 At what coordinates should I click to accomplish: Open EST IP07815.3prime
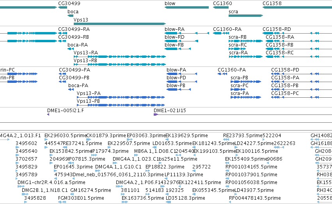87,159
